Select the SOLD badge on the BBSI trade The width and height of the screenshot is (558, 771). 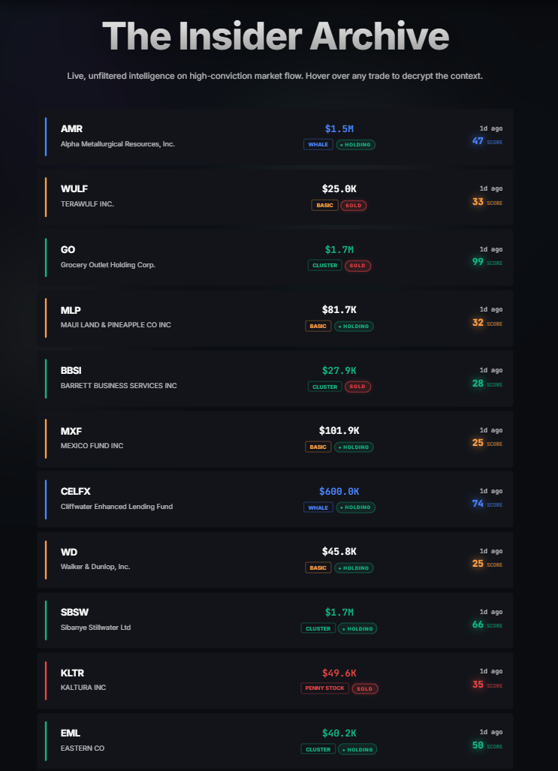[357, 386]
